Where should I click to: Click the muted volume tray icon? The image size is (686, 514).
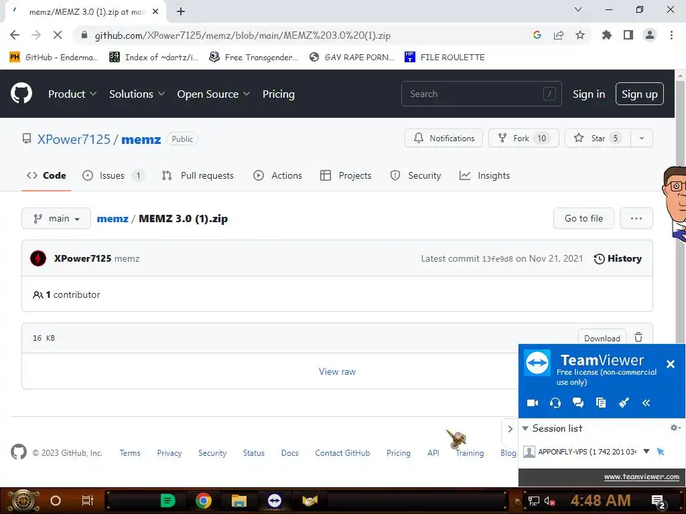549,501
